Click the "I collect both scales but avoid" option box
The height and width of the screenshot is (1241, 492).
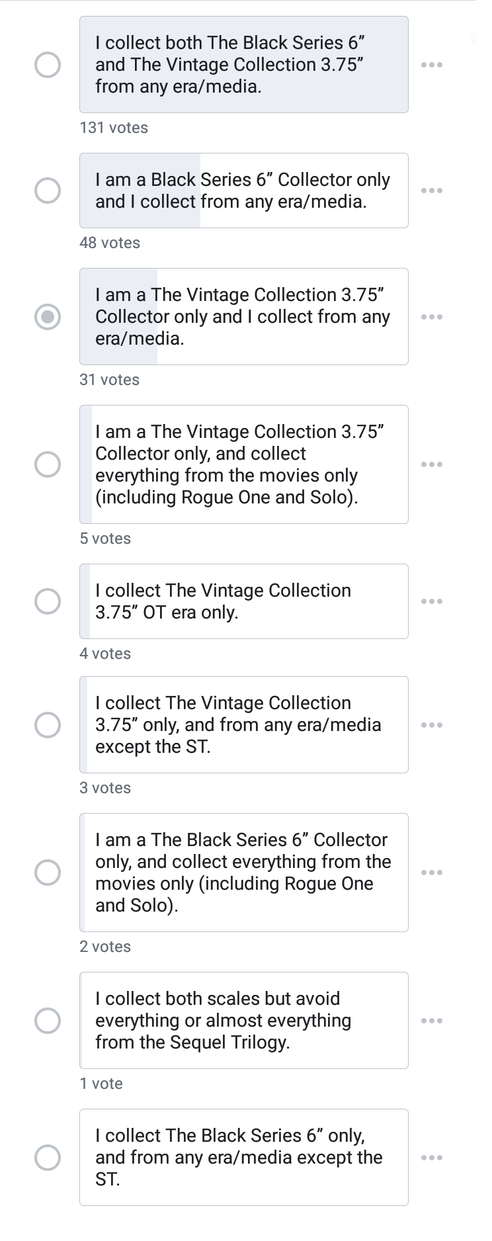243,1020
